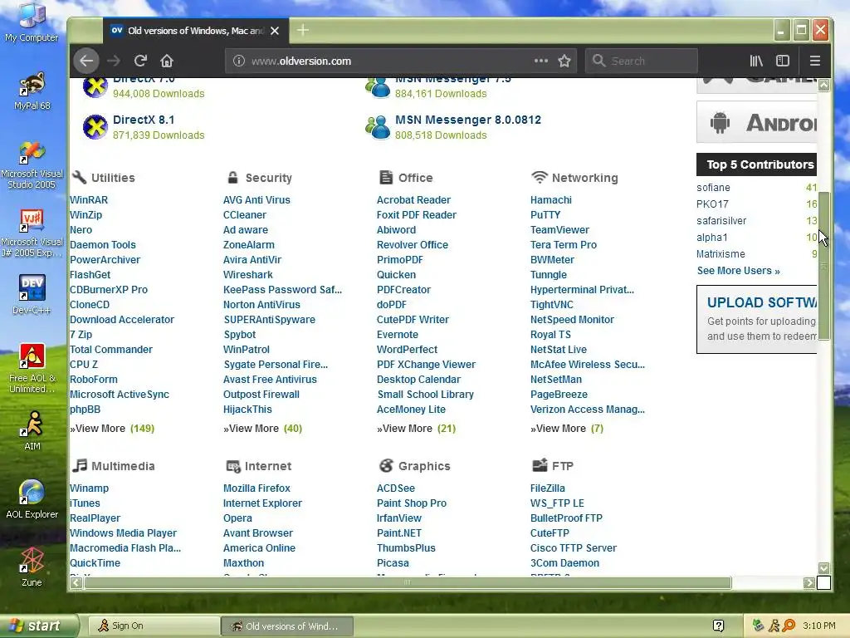Open the home page icon
The width and height of the screenshot is (850, 638).
point(167,61)
